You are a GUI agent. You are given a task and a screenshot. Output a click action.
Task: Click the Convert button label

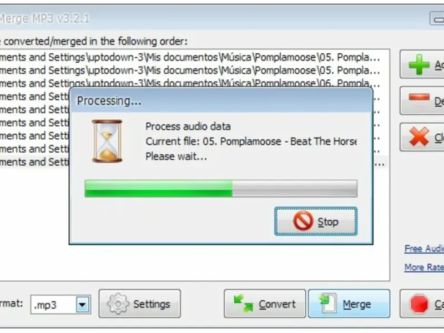tap(277, 304)
